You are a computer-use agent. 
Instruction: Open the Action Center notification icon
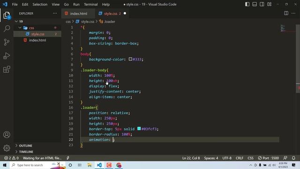(x=293, y=165)
